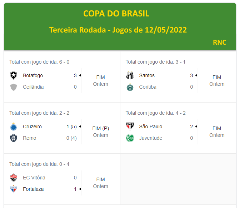Click FIM (P) status of Cruzeiro match
The height and width of the screenshot is (208, 239).
[100, 128]
